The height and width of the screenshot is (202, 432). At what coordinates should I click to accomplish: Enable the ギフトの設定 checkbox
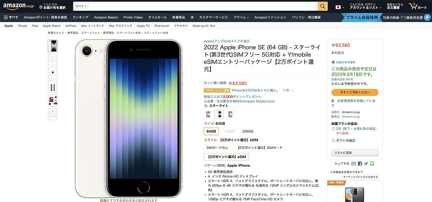pyautogui.click(x=333, y=140)
